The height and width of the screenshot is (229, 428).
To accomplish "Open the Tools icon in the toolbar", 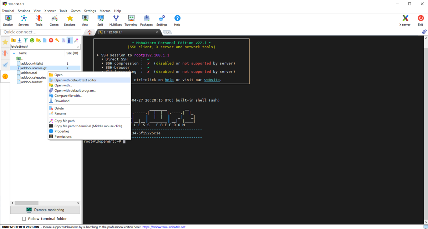I will coord(39,21).
